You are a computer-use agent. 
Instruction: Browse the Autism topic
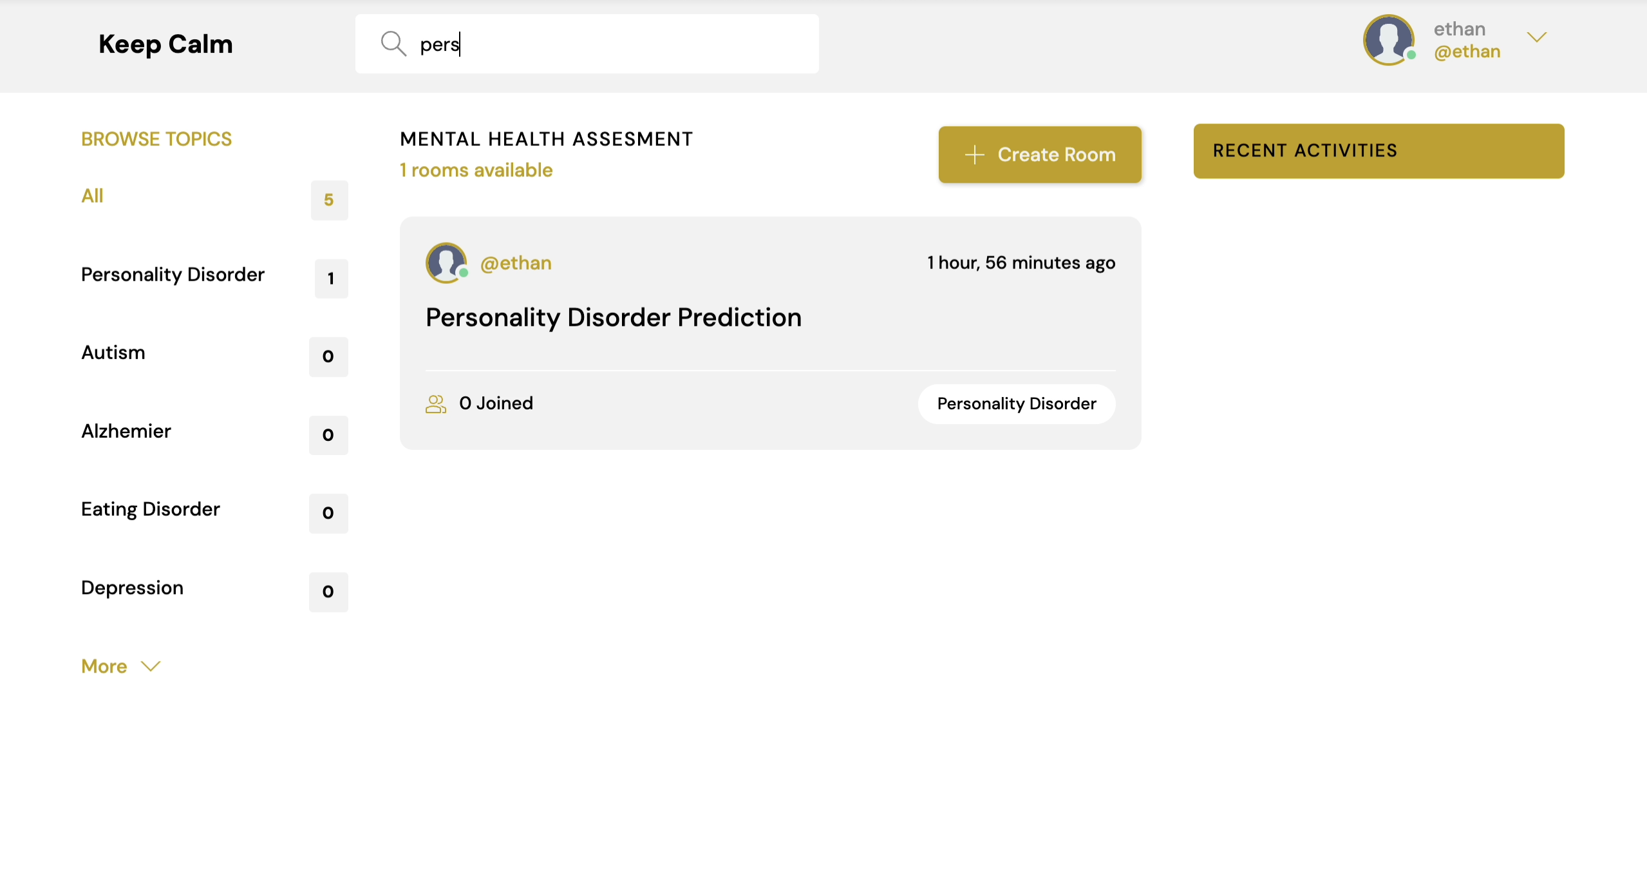tap(113, 353)
